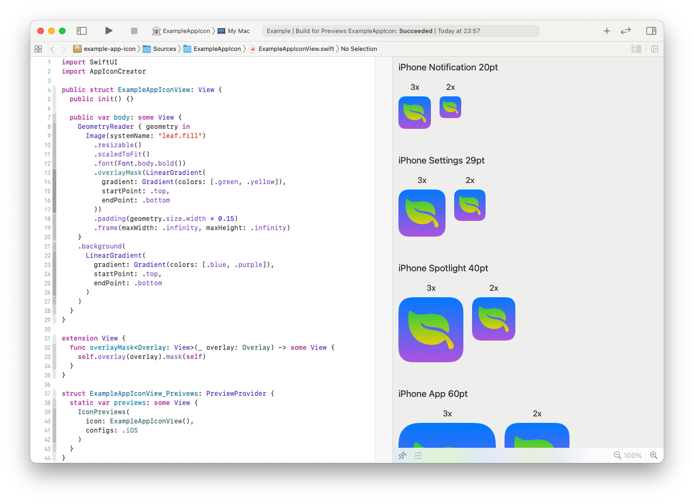Click the .resizable() modifier
The height and width of the screenshot is (503, 694).
point(118,145)
